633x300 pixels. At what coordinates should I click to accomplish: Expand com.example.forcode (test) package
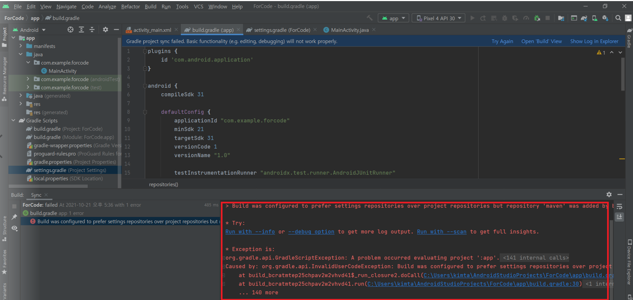(28, 87)
